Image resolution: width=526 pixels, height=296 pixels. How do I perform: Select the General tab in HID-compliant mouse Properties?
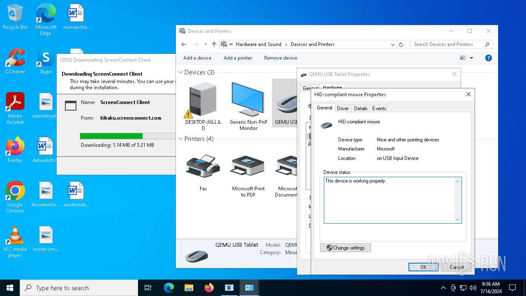[324, 108]
